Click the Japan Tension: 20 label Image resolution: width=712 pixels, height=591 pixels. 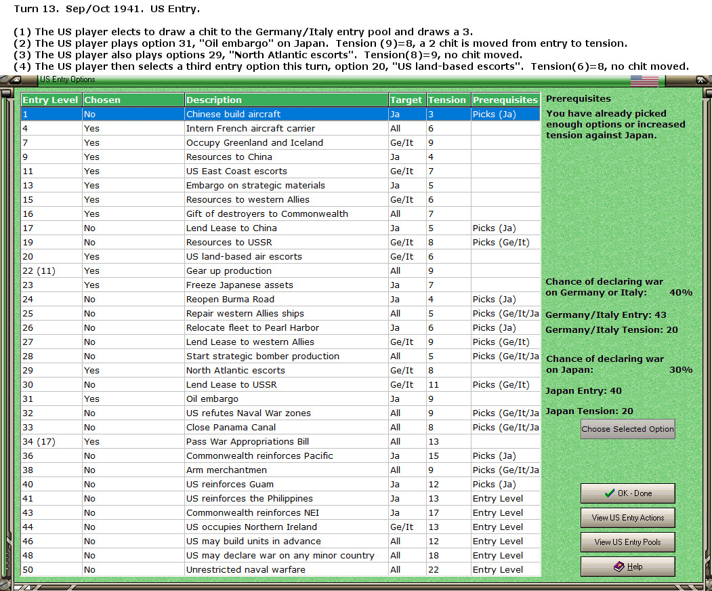point(589,411)
